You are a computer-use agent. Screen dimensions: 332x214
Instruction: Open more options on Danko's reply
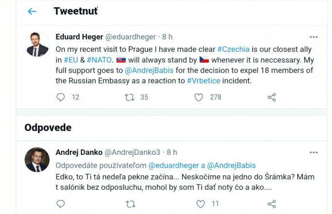tap(314, 152)
